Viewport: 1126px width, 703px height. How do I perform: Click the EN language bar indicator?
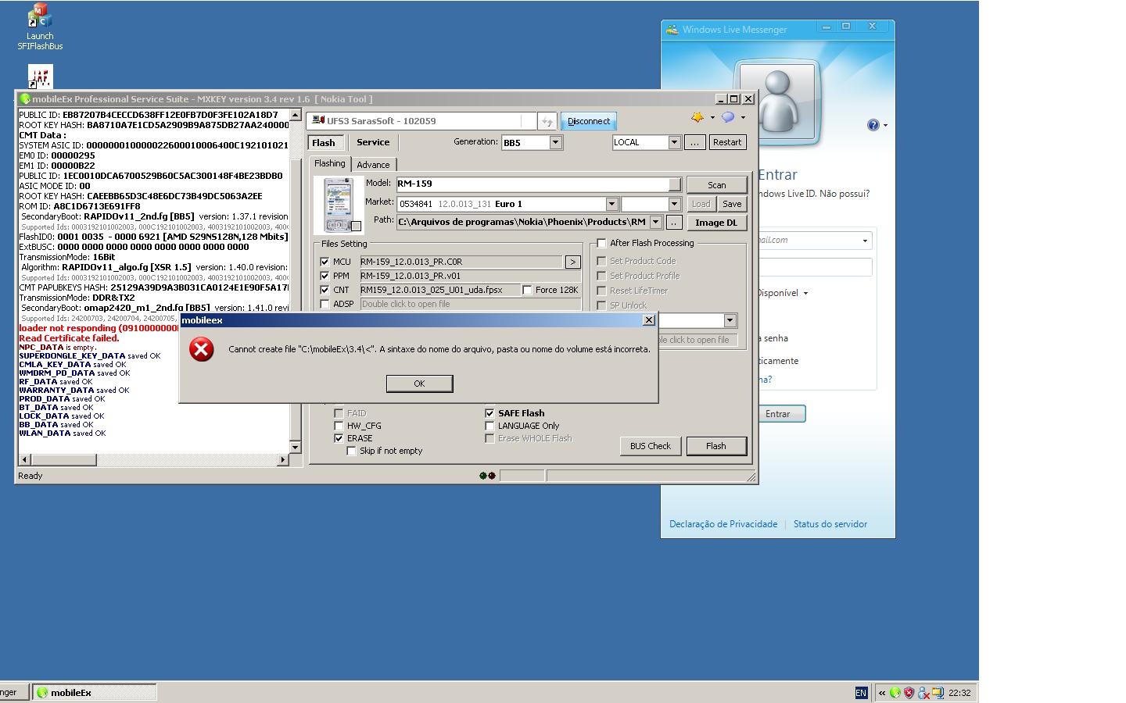[861, 693]
